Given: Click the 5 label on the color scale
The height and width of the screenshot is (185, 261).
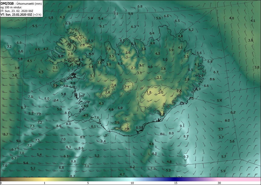Looking at the screenshot, I should click(x=88, y=183).
